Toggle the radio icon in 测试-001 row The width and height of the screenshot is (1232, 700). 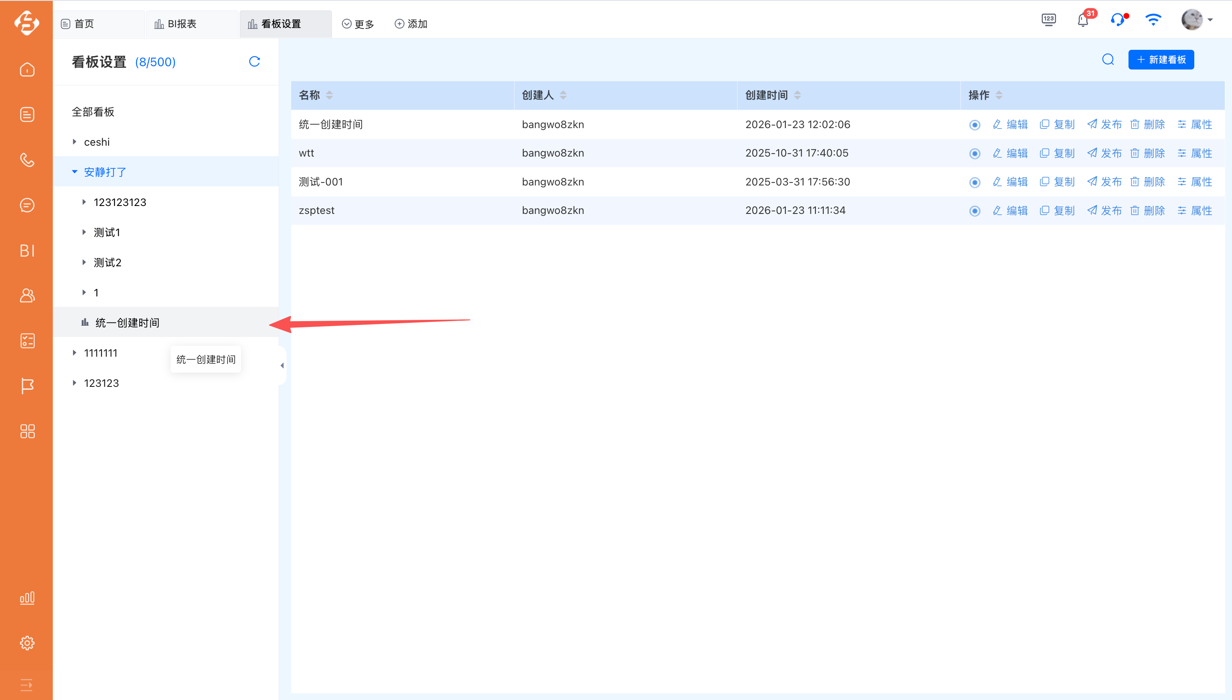[974, 182]
